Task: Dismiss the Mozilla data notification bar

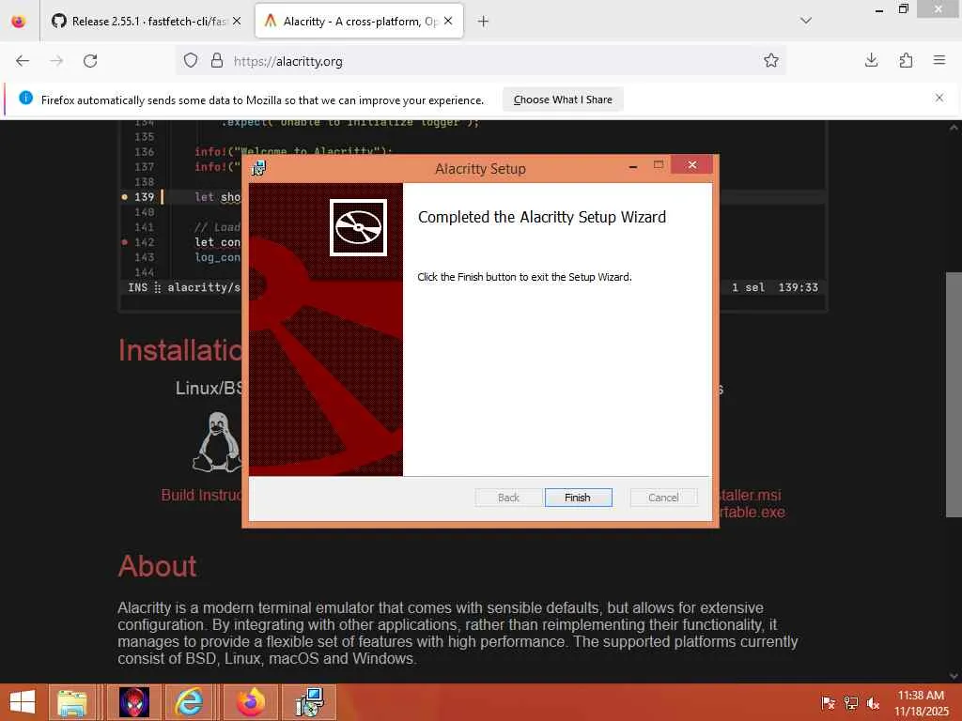Action: click(x=939, y=98)
